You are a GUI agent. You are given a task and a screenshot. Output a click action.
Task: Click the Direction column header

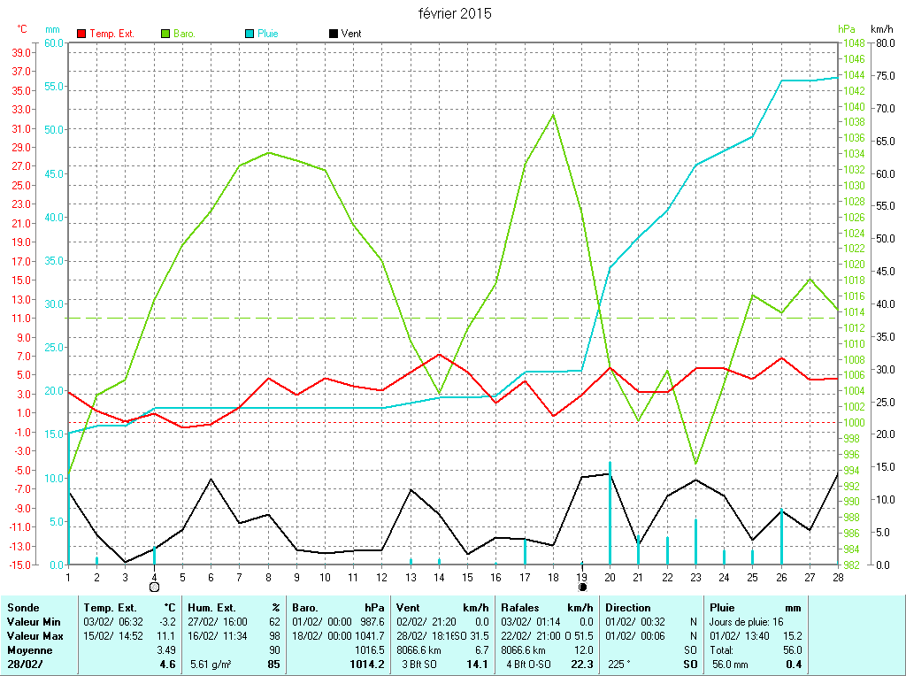(x=628, y=608)
